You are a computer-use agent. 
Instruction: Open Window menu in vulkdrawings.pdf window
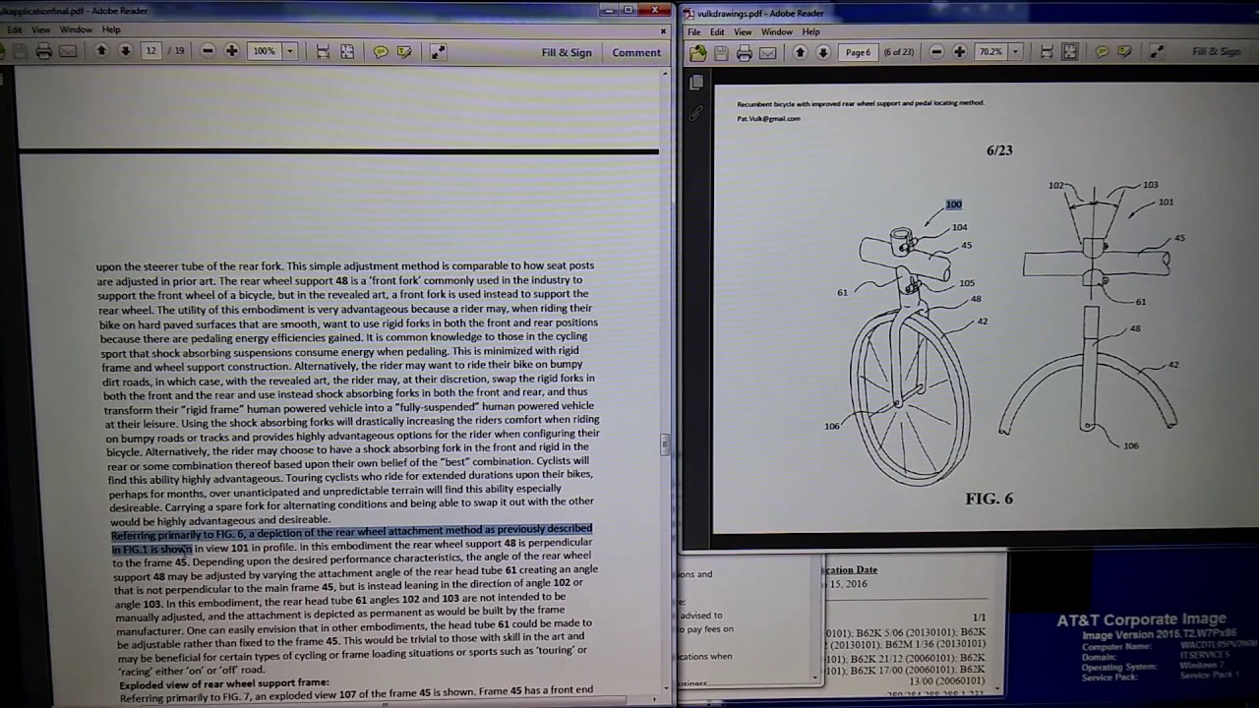pos(776,31)
